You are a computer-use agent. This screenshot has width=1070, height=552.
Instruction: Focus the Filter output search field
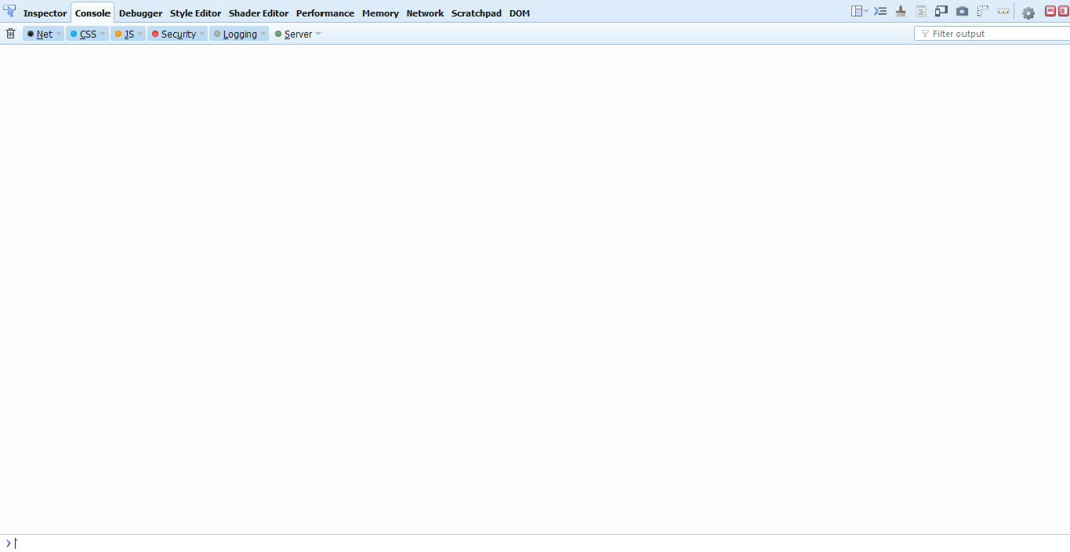tap(992, 34)
